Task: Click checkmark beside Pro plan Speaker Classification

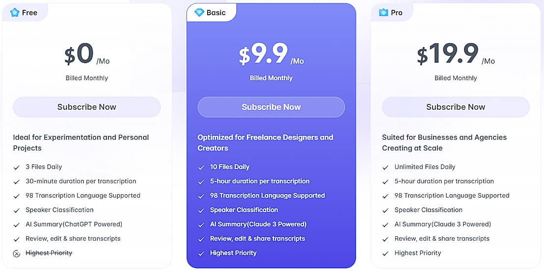Action: click(385, 210)
